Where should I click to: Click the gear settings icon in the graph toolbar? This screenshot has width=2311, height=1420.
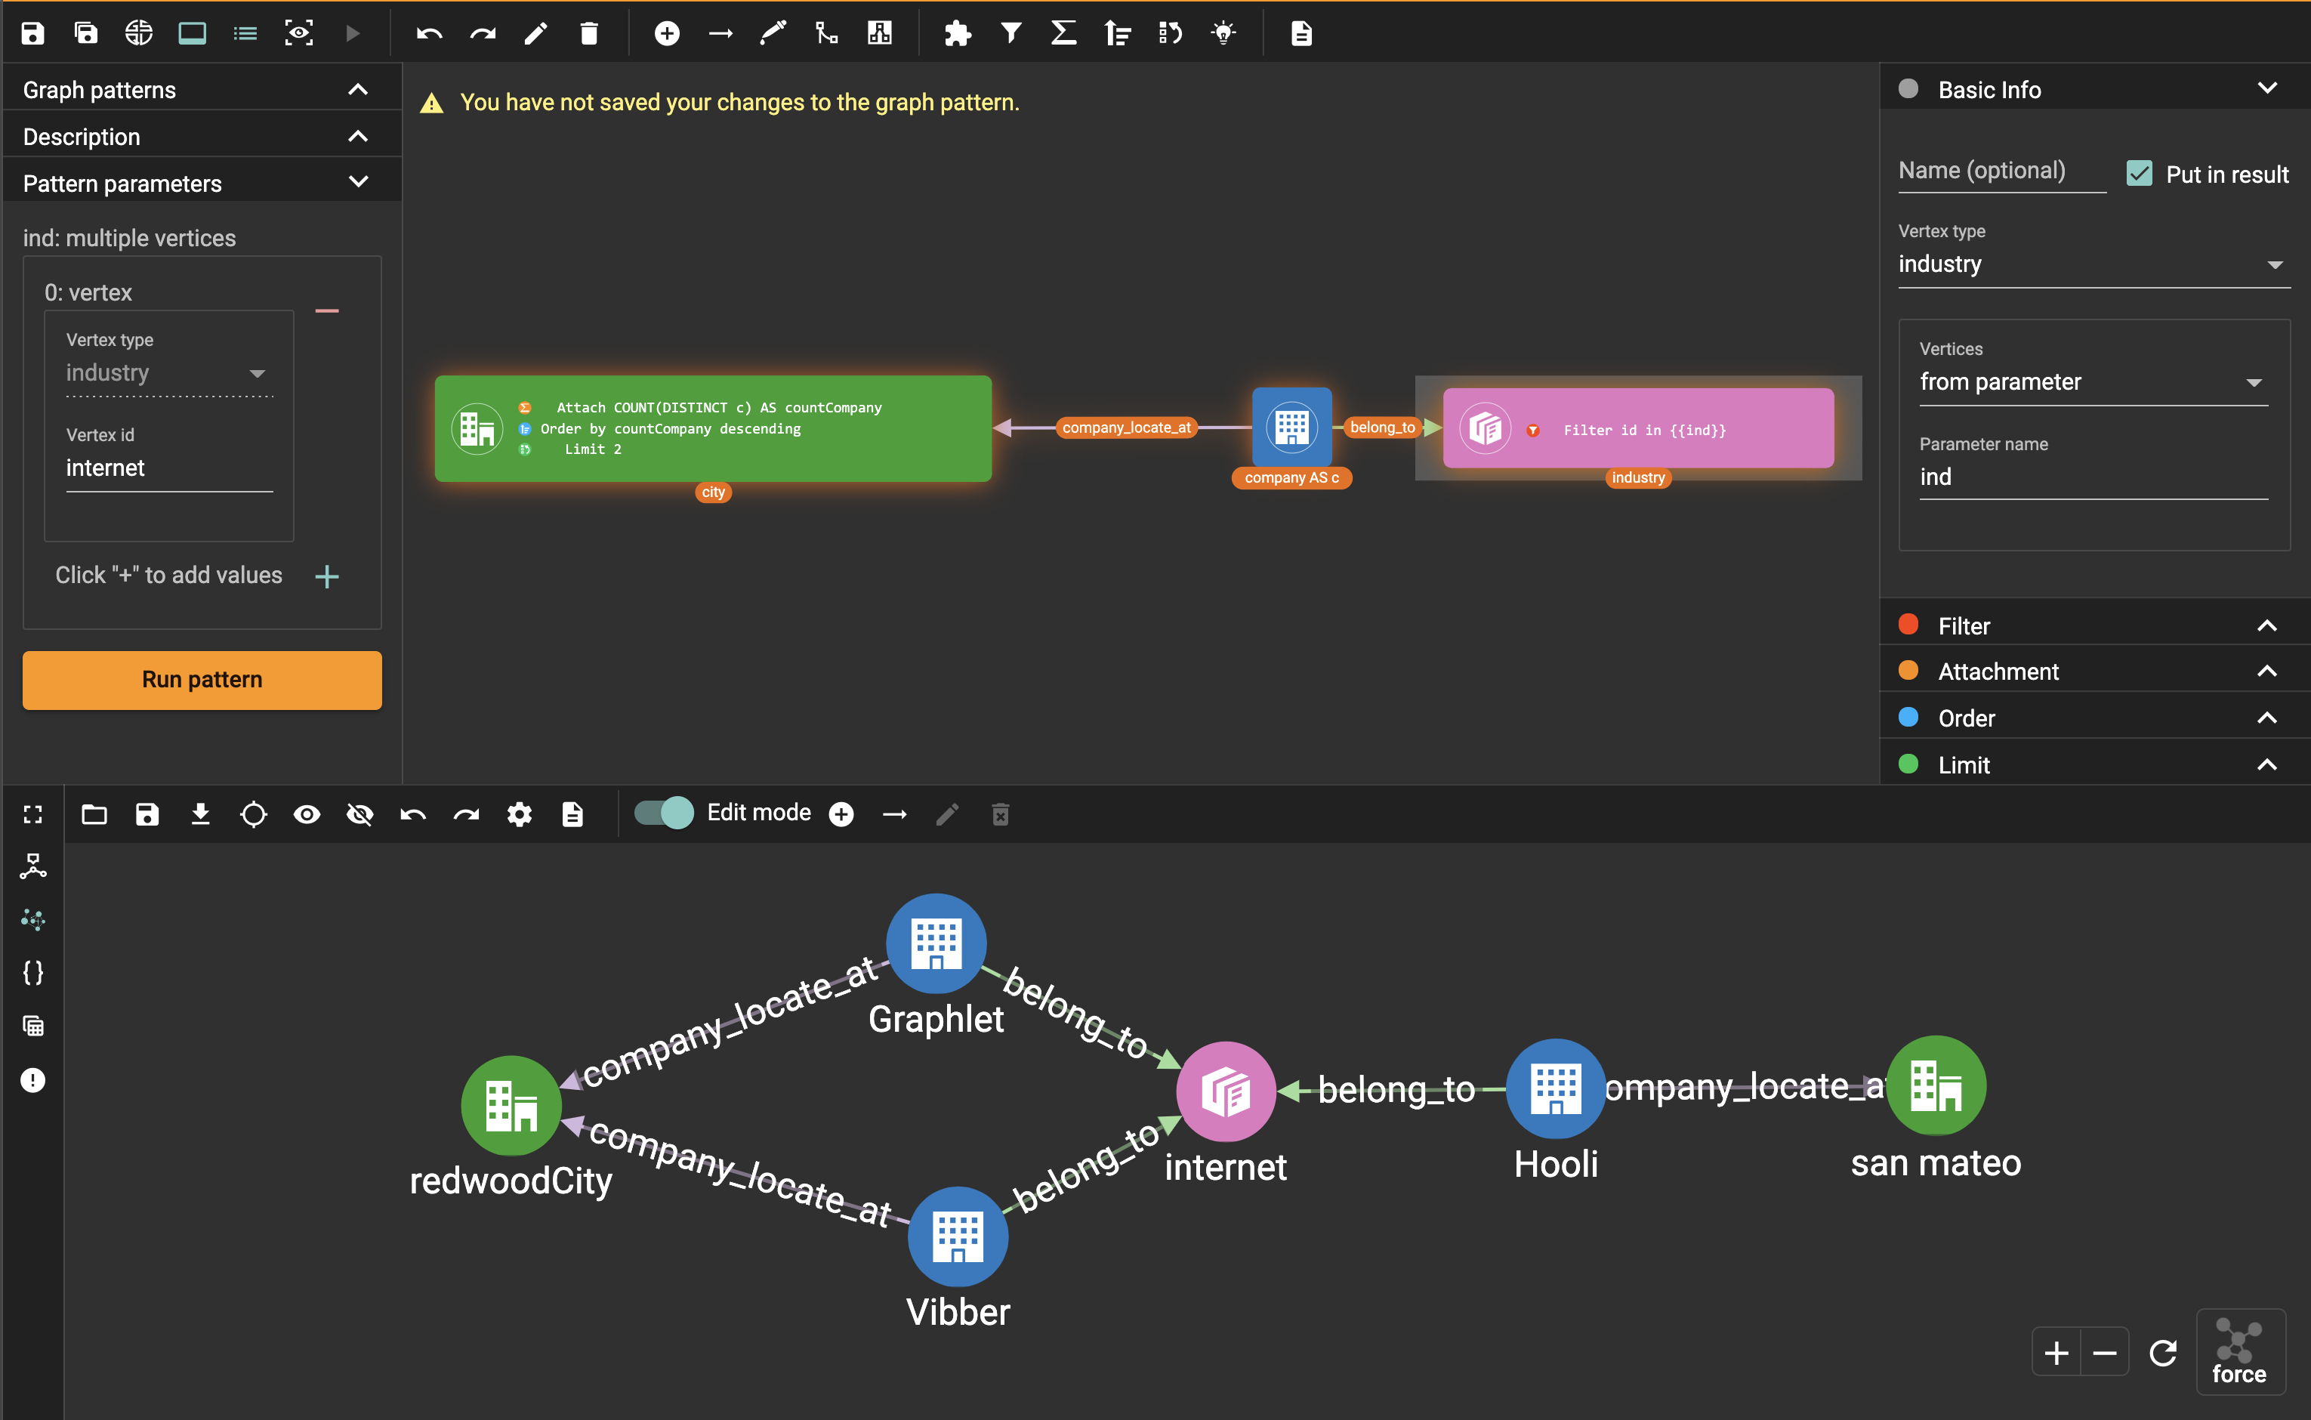point(520,814)
